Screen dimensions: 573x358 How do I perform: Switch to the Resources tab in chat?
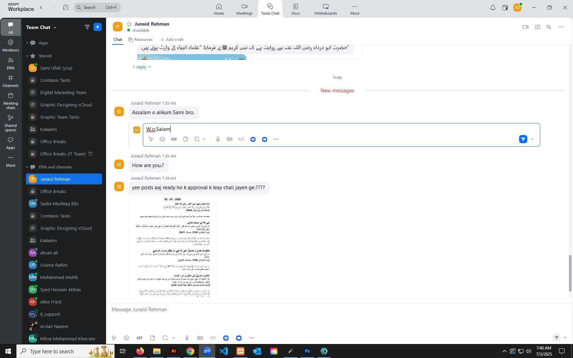[141, 40]
